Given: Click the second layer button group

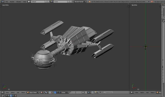Looking at the screenshot, I should 79,92.
